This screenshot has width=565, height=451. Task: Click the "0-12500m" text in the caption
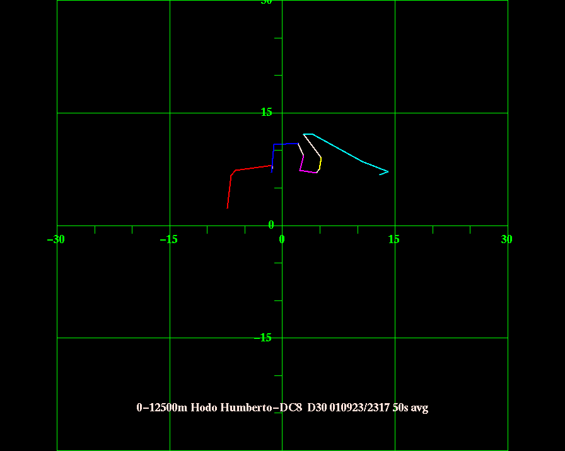click(162, 408)
